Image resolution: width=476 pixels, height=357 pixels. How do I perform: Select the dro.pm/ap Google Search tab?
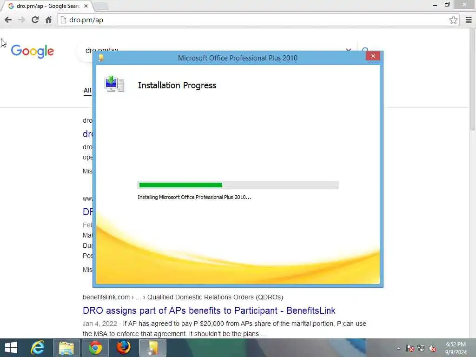(48, 6)
